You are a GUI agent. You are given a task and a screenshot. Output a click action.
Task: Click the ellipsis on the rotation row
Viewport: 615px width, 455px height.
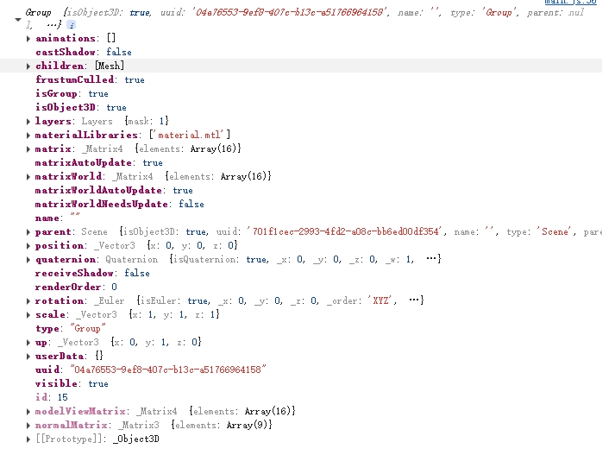tap(416, 300)
